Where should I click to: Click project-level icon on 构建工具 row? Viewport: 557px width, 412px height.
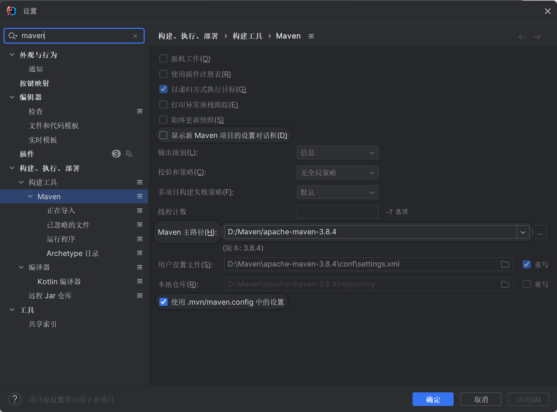[140, 182]
